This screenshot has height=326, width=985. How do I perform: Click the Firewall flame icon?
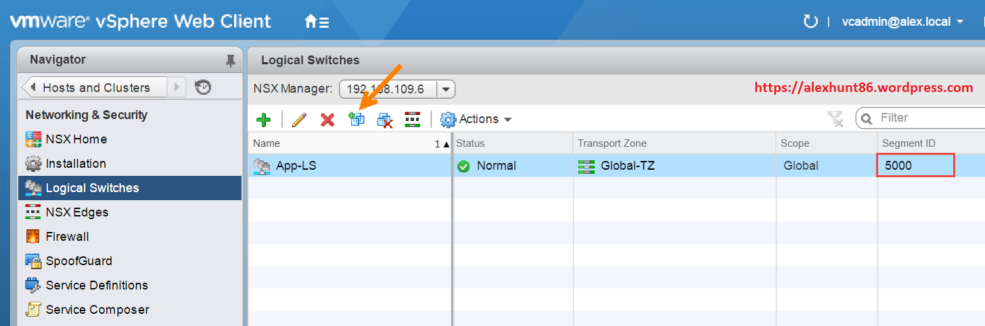33,237
